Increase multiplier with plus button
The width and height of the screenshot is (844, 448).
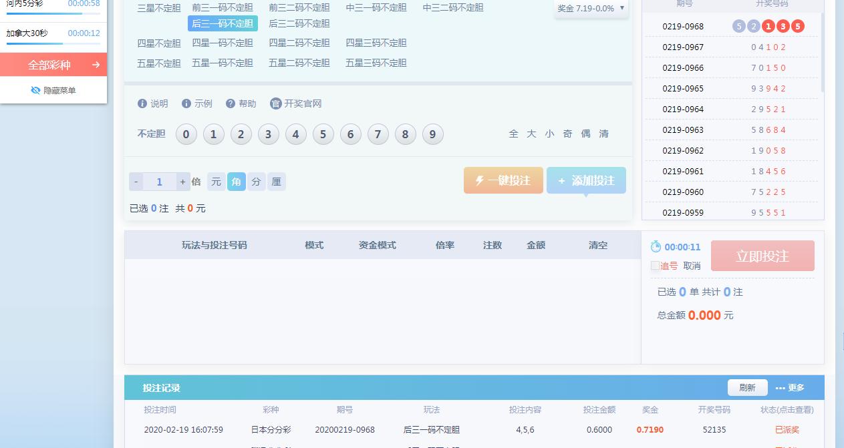(182, 182)
